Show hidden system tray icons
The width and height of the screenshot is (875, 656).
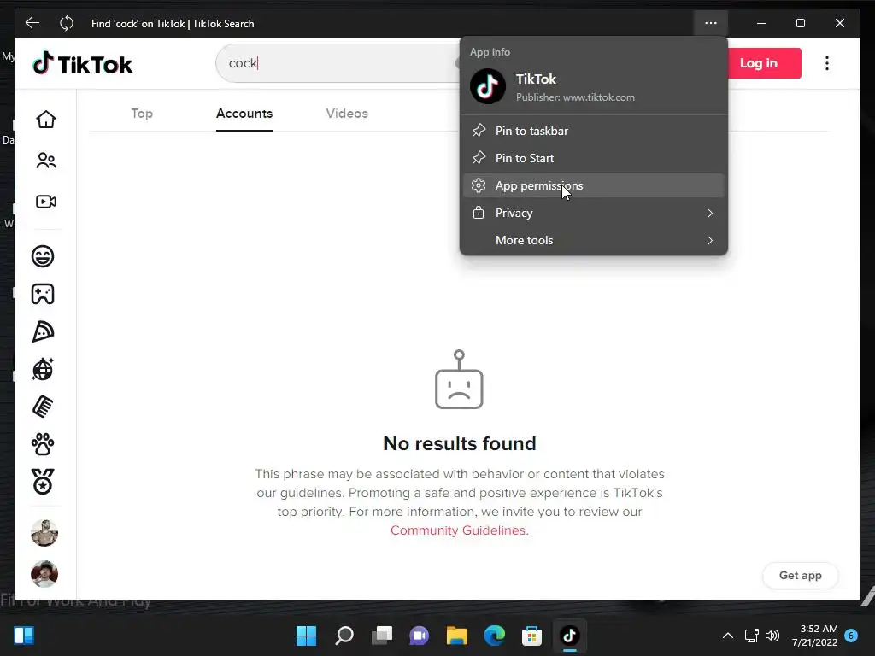728,635
